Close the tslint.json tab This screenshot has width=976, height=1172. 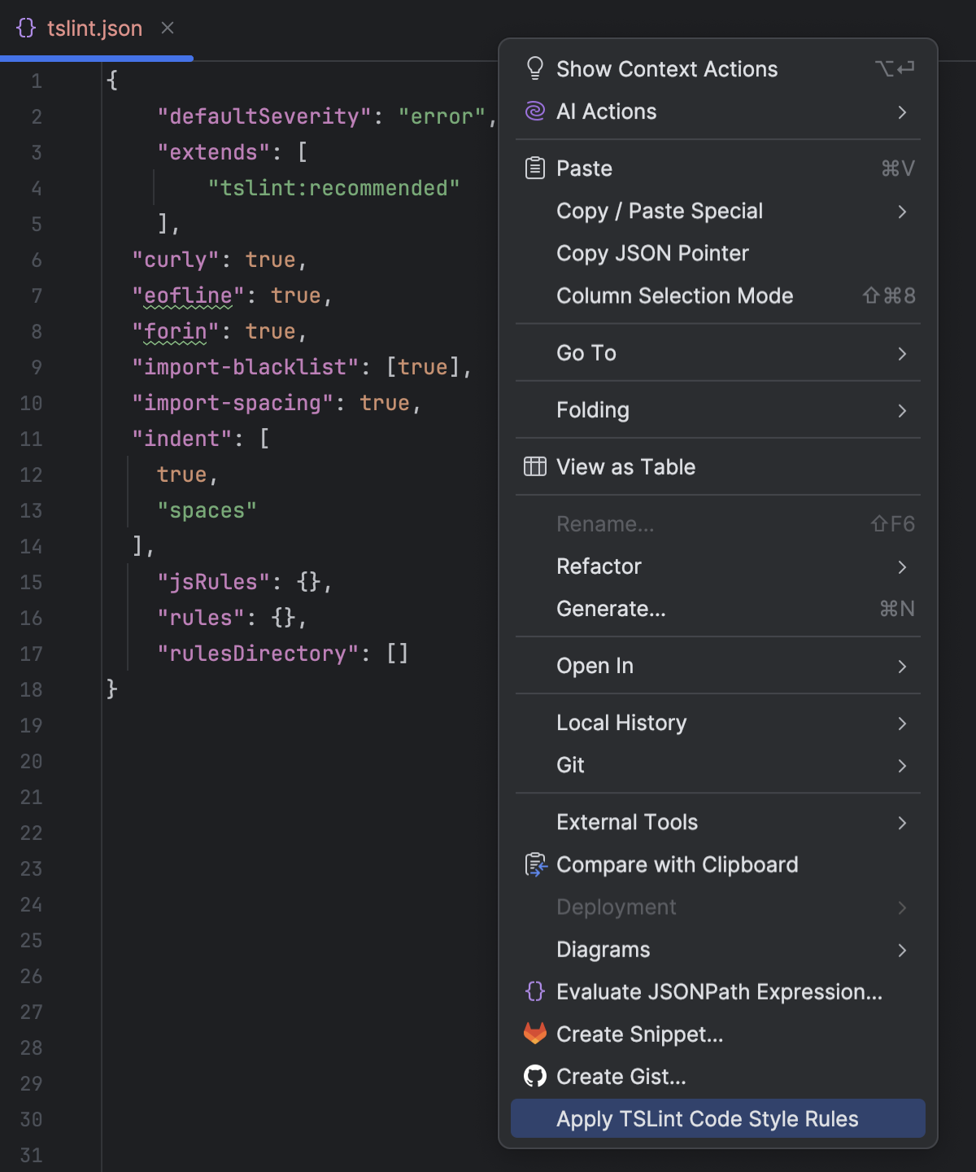click(x=168, y=28)
